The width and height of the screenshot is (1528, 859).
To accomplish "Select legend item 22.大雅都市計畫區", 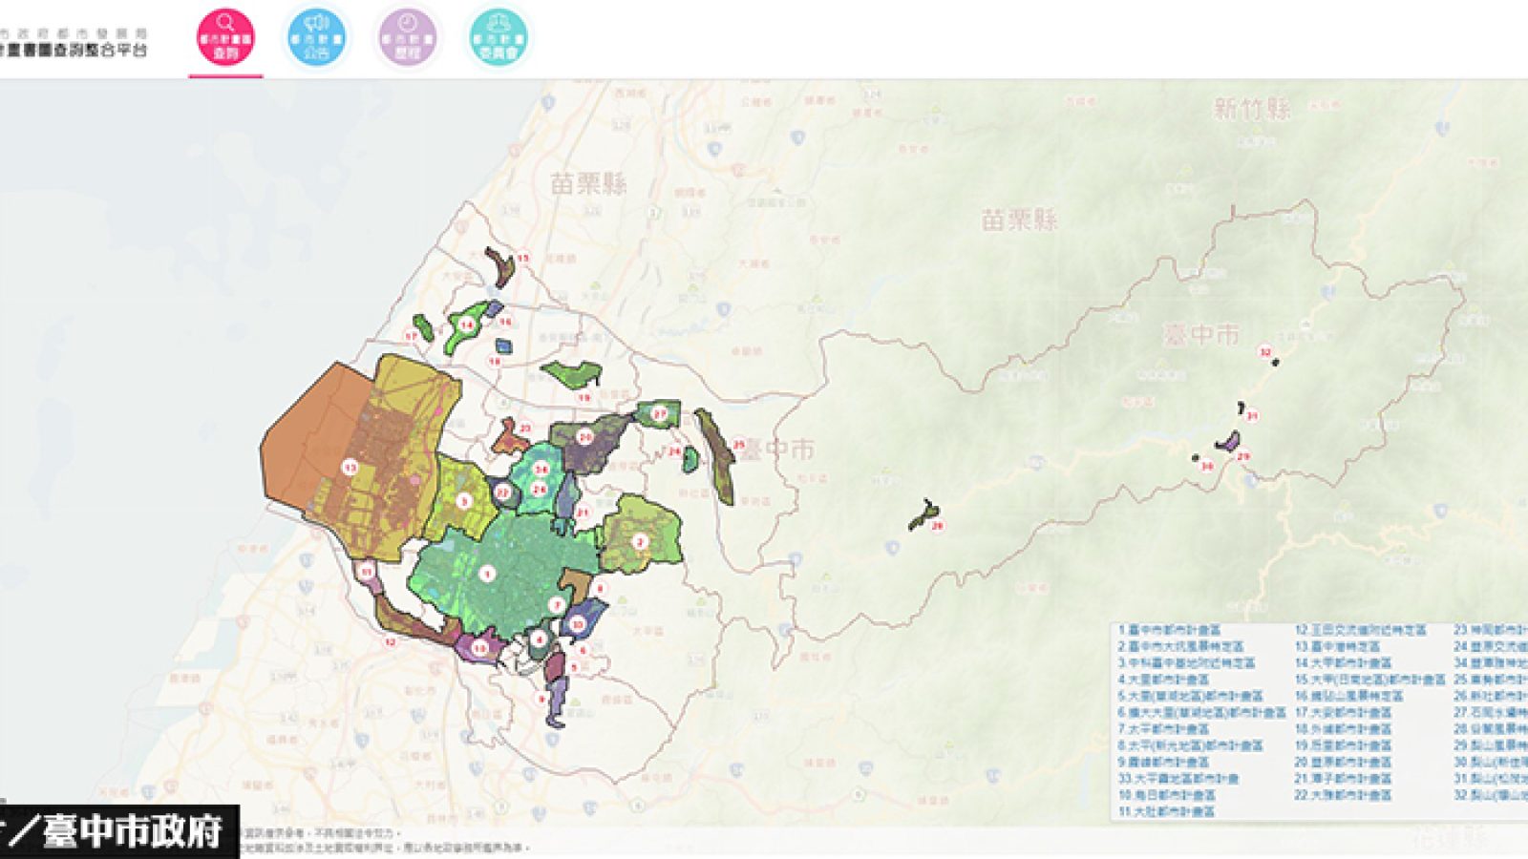I will (x=1343, y=795).
